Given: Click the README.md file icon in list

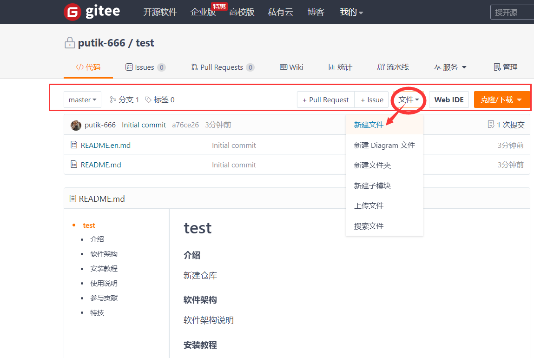Looking at the screenshot, I should click(74, 165).
